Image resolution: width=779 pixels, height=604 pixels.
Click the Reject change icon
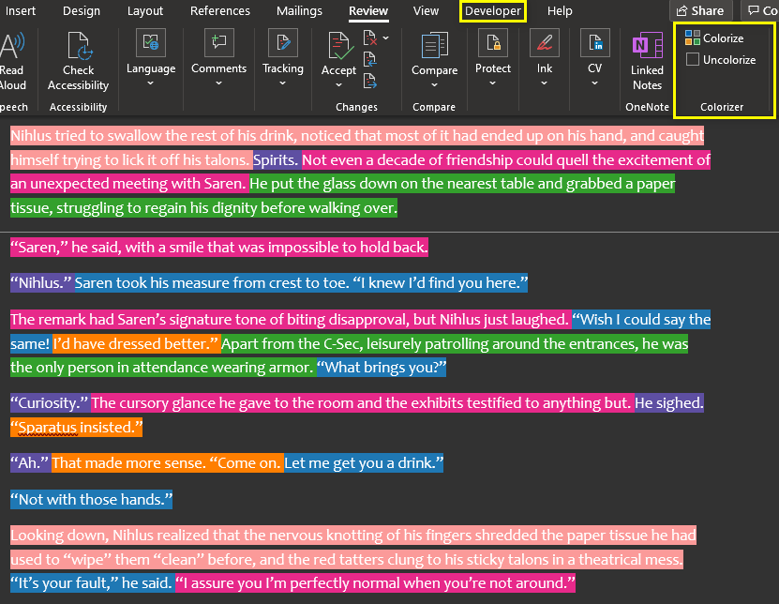coord(370,38)
